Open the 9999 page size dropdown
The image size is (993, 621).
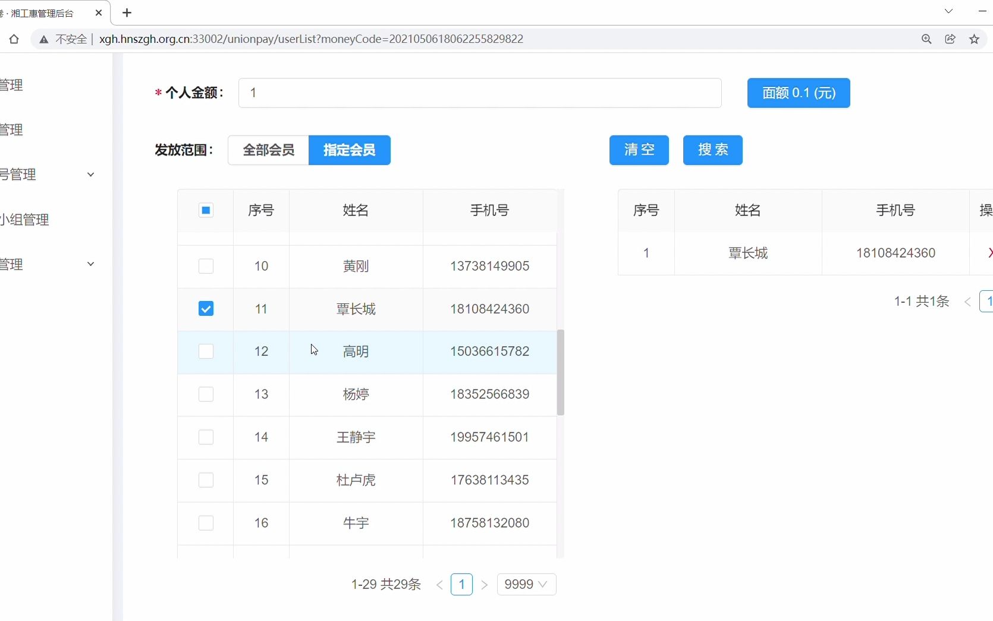point(526,585)
